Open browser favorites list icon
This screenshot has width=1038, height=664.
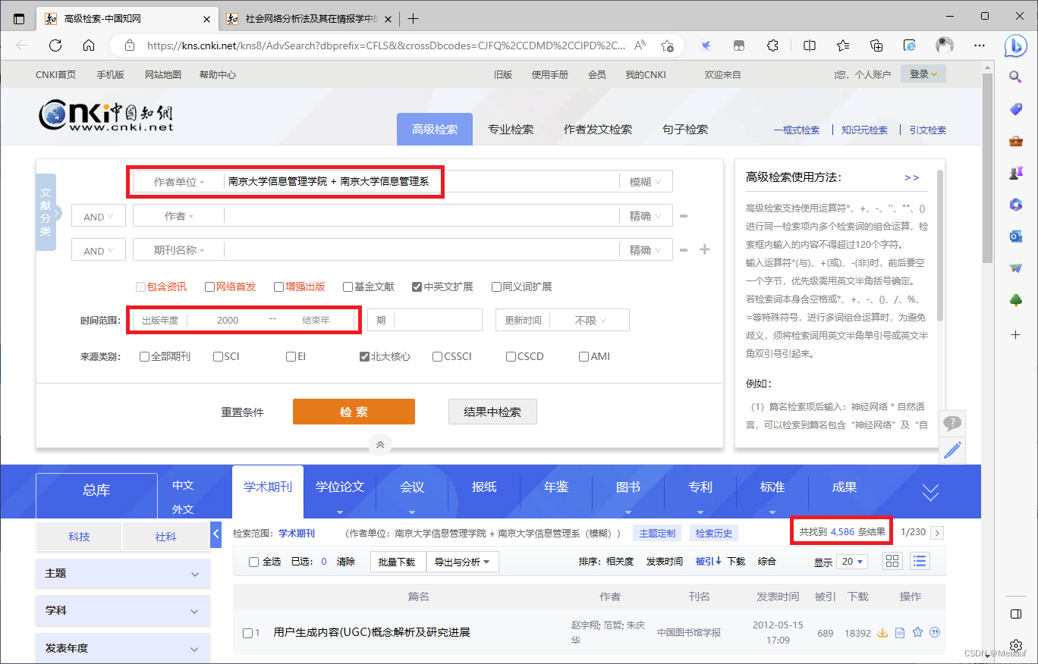pyautogui.click(x=843, y=45)
